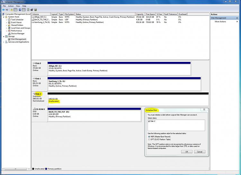The width and height of the screenshot is (241, 175).
Task: Click disc icon of BACK_TO_THE_F... volume row
Action: (x=33, y=20)
